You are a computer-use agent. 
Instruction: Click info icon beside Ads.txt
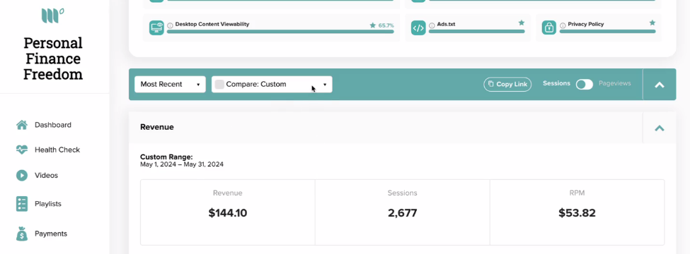click(x=432, y=25)
